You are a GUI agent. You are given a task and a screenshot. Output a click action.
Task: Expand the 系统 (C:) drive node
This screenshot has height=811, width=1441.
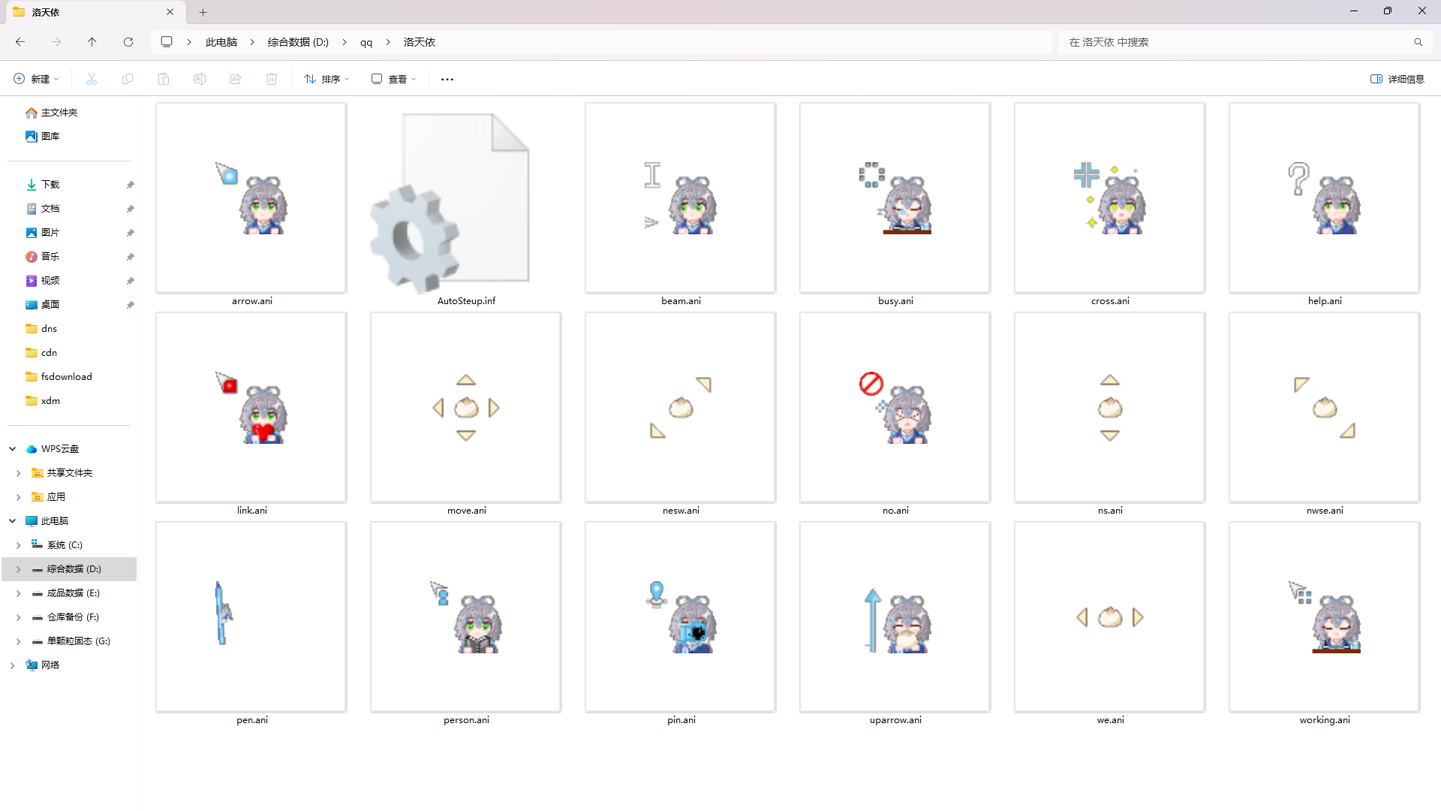(18, 545)
